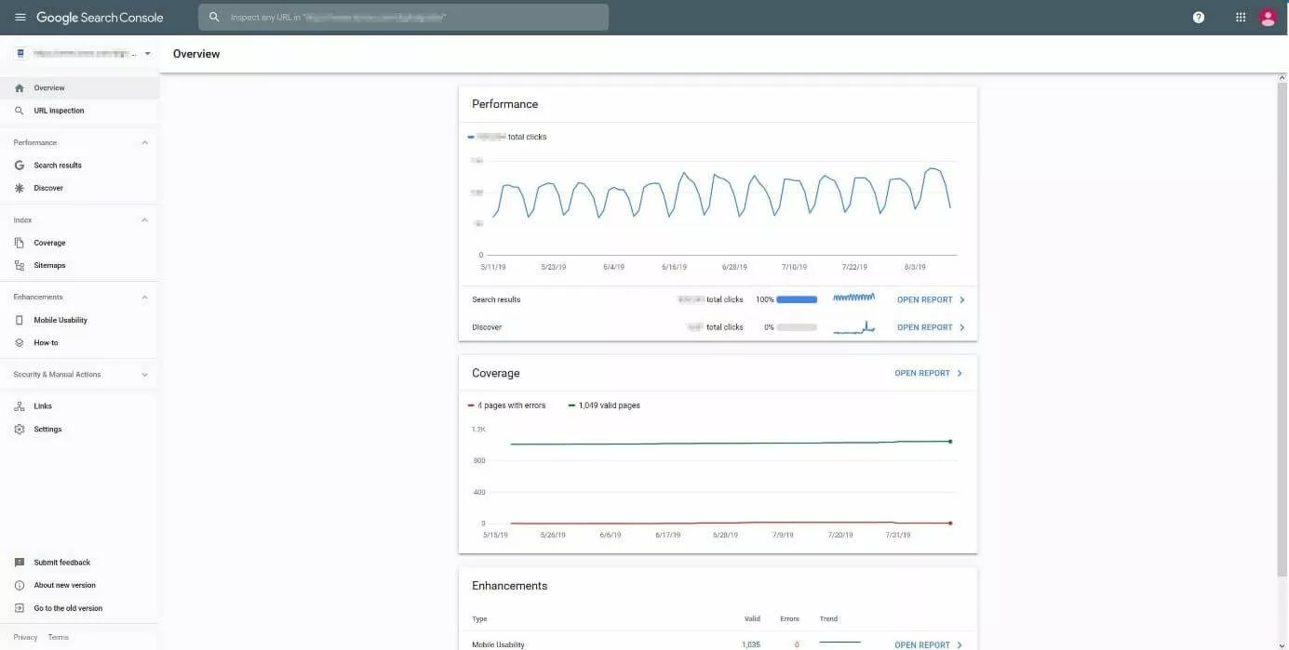The width and height of the screenshot is (1289, 650).
Task: Click the Enhancements card title
Action: click(510, 586)
